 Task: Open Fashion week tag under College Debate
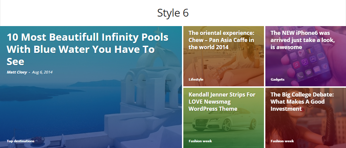(282, 141)
